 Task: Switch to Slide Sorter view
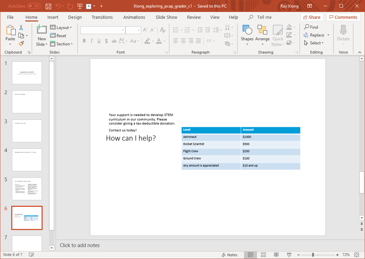[263, 255]
